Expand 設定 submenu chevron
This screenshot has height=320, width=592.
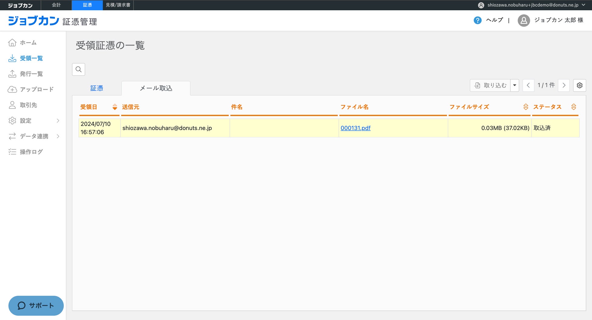(58, 121)
